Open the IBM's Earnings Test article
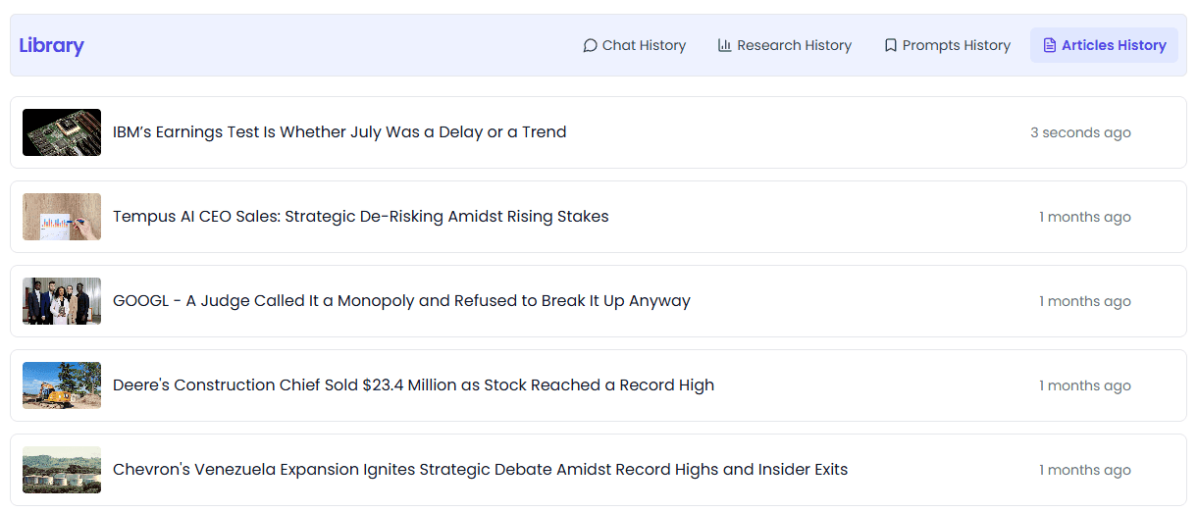Viewport: 1198px width, 512px height. click(599, 132)
